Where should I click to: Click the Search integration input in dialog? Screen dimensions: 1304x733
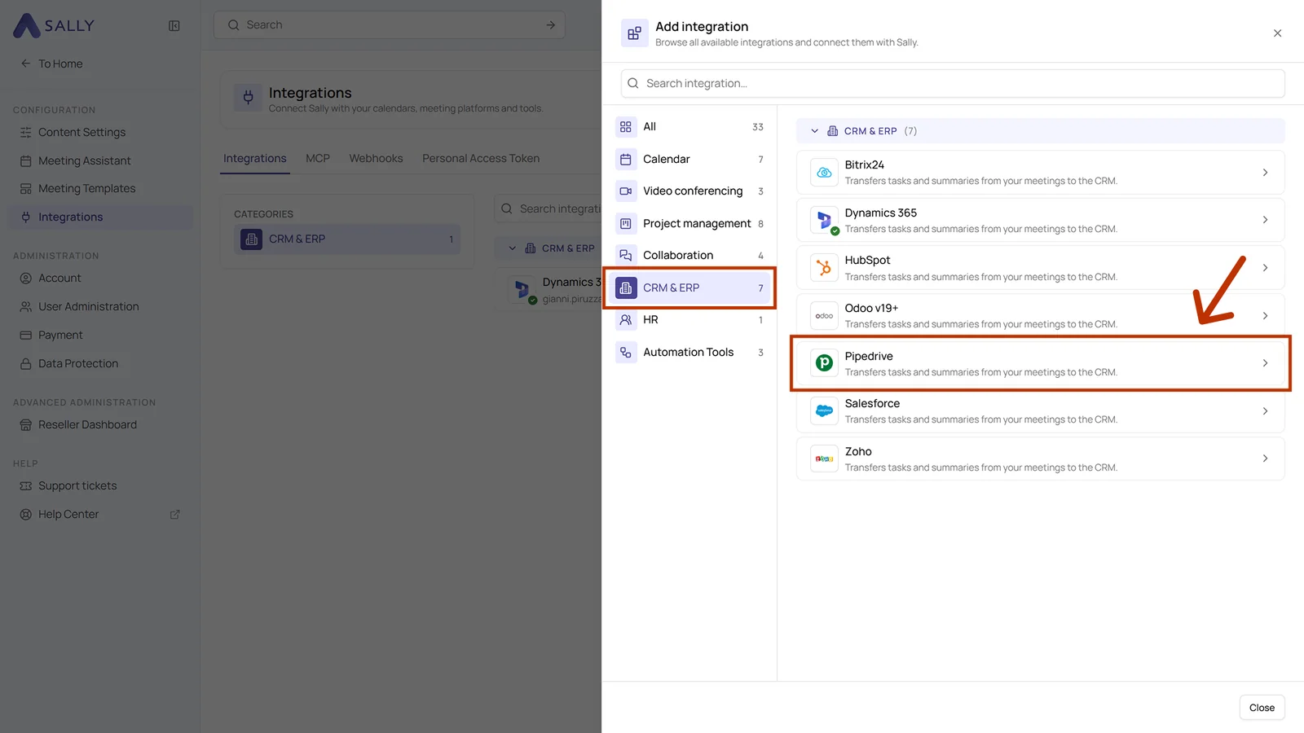(x=953, y=83)
